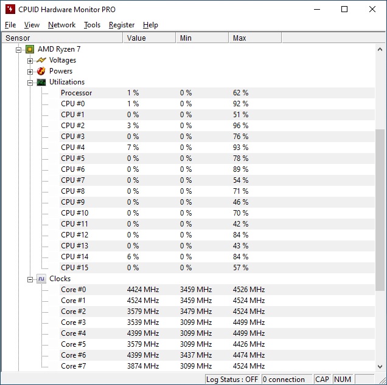Select the CPU #5 utilization row

pyautogui.click(x=217, y=158)
